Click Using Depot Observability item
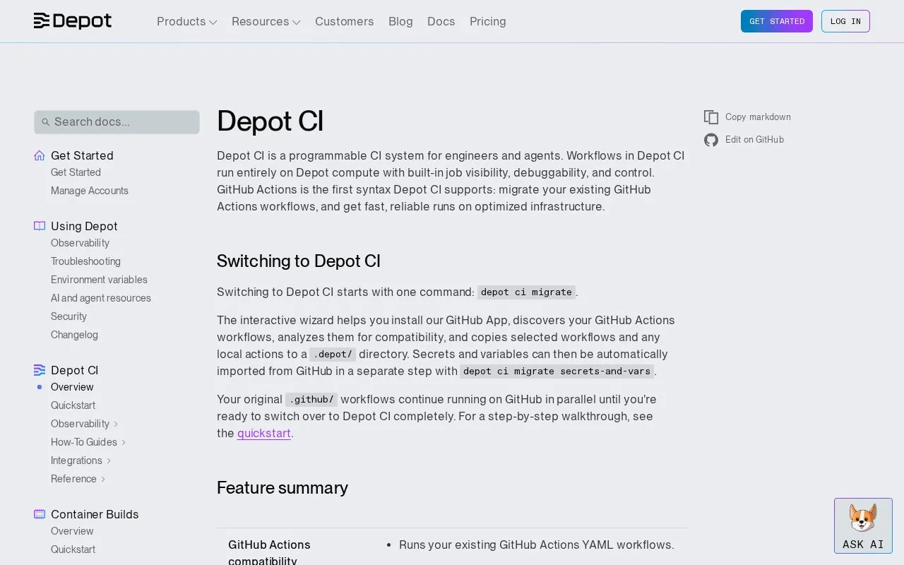The image size is (904, 565). [80, 243]
